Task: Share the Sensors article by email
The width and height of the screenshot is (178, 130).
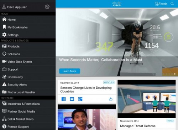Action: pyautogui.click(x=72, y=99)
